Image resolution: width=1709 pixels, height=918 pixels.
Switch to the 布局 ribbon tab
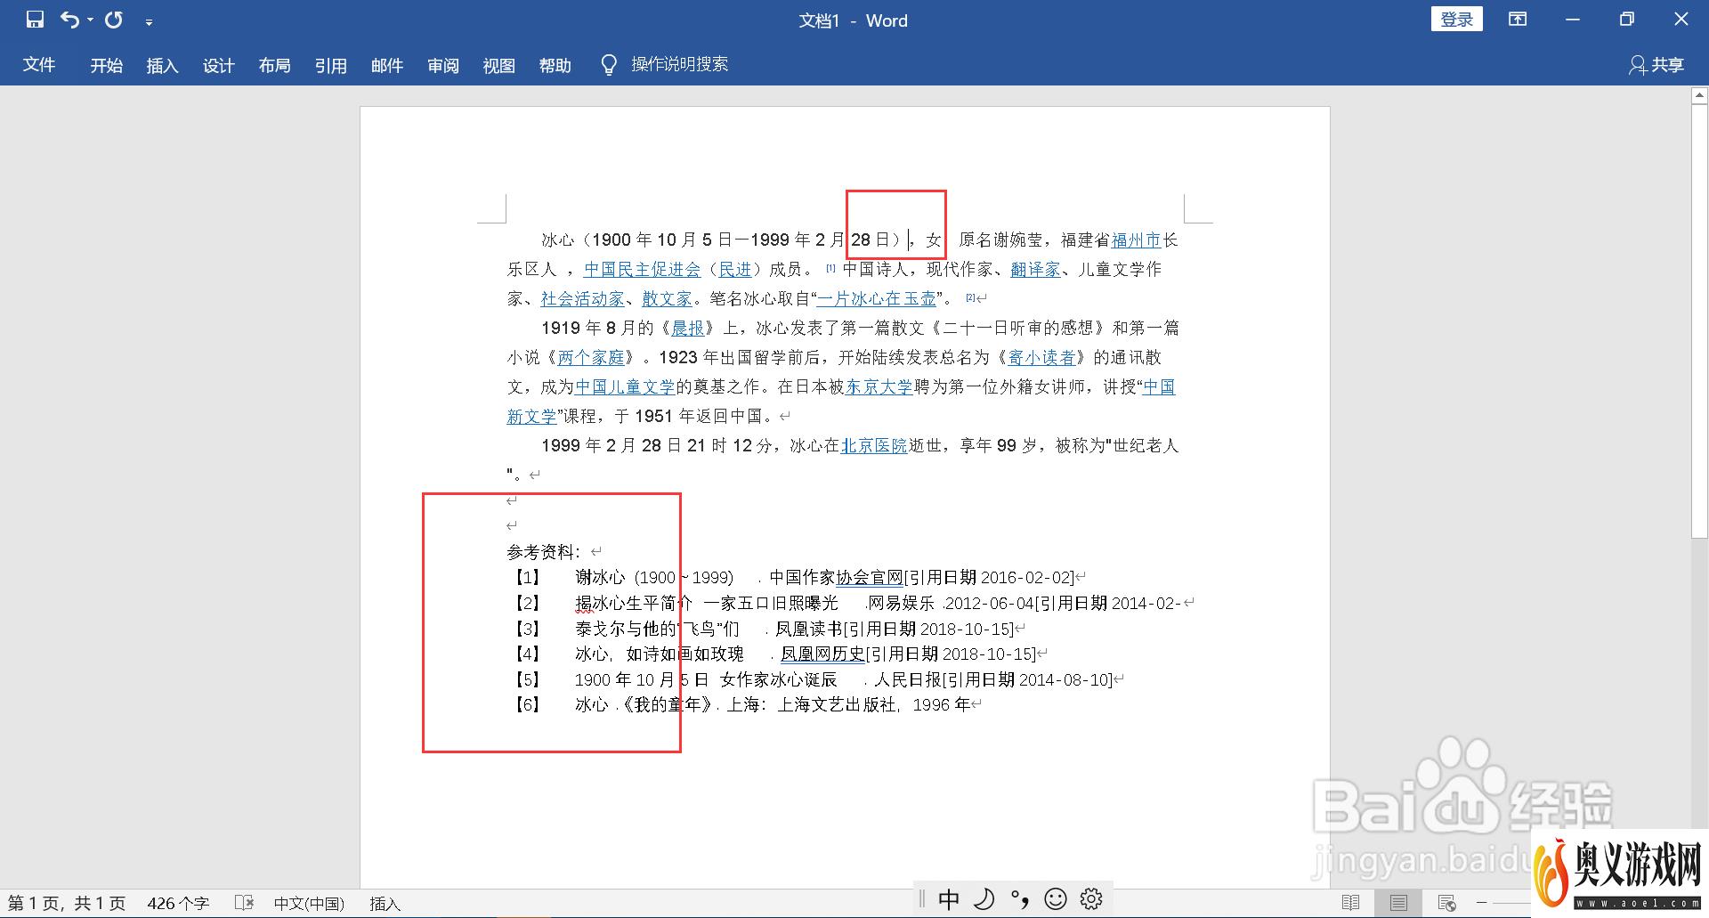click(x=275, y=65)
